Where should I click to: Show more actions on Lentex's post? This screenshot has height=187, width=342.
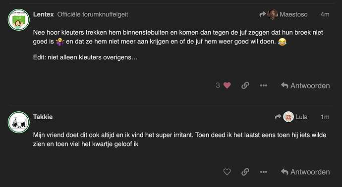point(264,85)
